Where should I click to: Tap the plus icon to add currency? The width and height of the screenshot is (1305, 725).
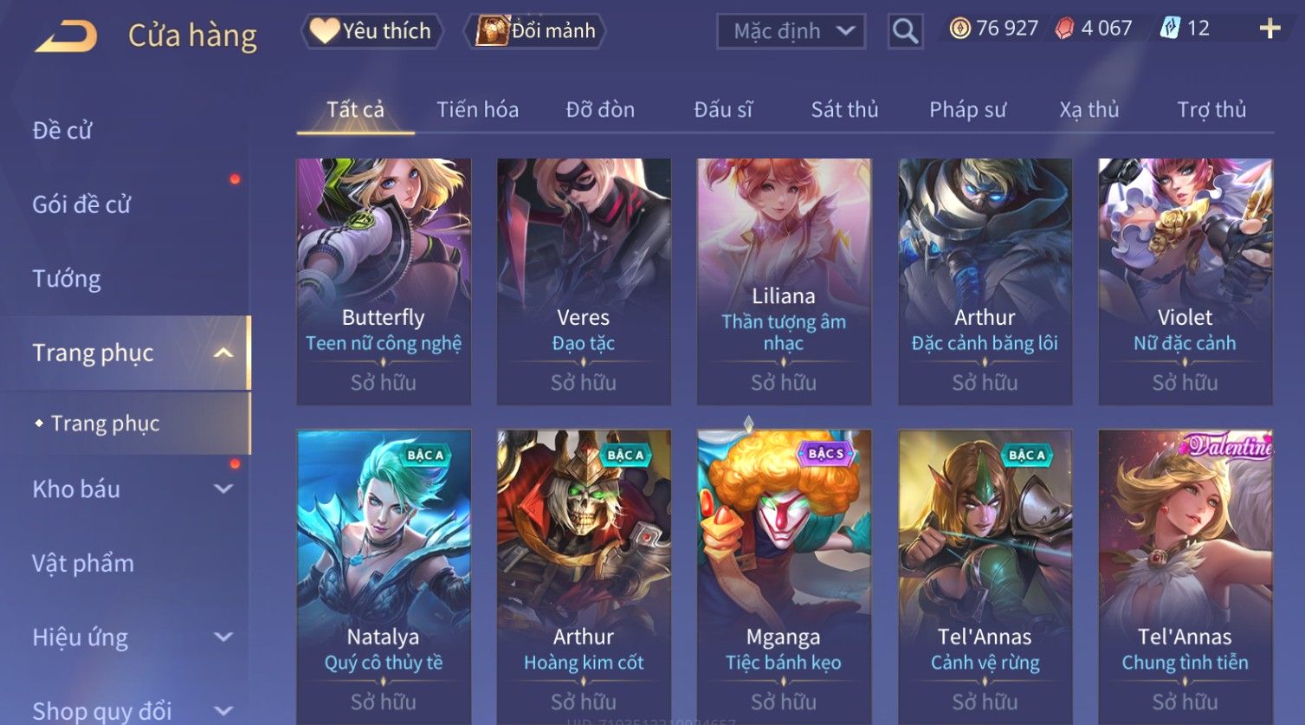coord(1269,29)
